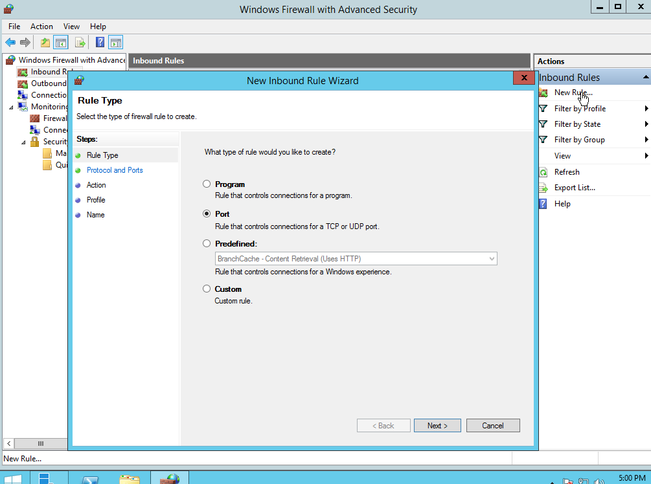Click the Main Mode folder icon

click(x=47, y=153)
